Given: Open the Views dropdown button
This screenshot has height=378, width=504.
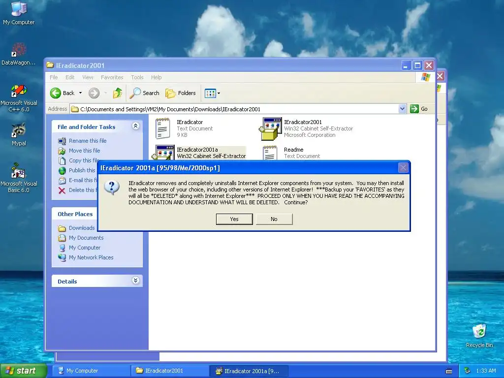Looking at the screenshot, I should click(212, 93).
